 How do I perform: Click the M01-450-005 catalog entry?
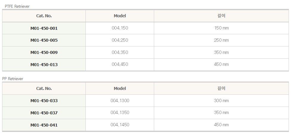coord(44,40)
